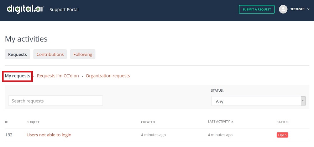View Requests I'm CC'd on
Screen dimensions: 314x147
tap(58, 76)
